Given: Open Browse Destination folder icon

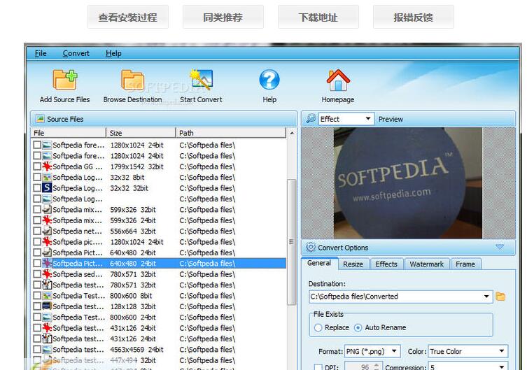Looking at the screenshot, I should click(x=132, y=80).
